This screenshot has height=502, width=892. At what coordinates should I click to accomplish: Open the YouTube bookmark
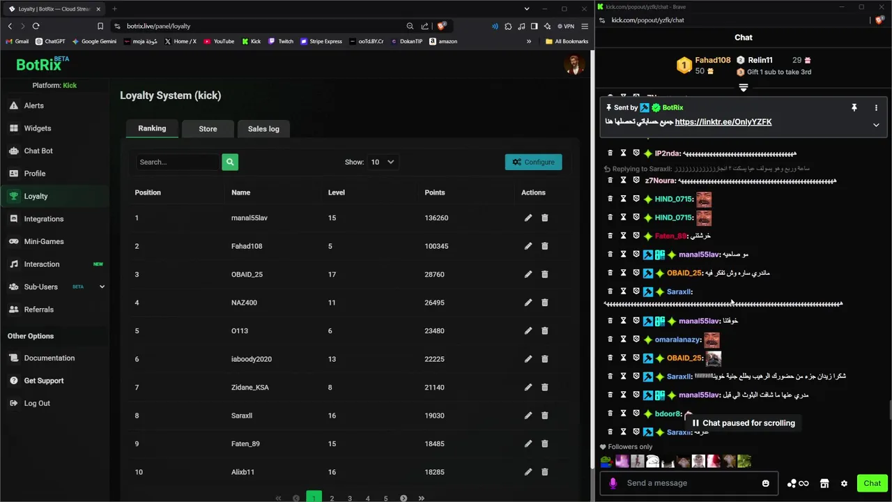[218, 41]
